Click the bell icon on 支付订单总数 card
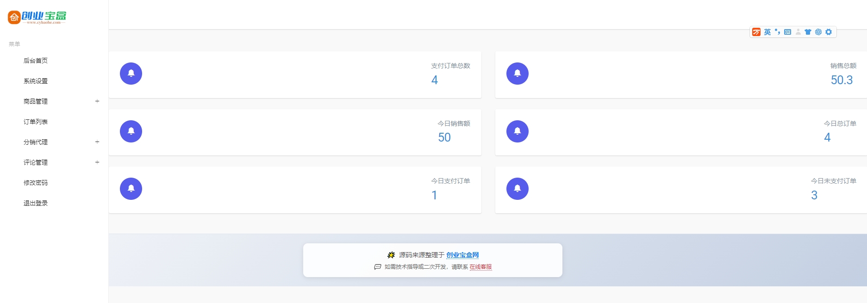Image resolution: width=867 pixels, height=303 pixels. (131, 74)
